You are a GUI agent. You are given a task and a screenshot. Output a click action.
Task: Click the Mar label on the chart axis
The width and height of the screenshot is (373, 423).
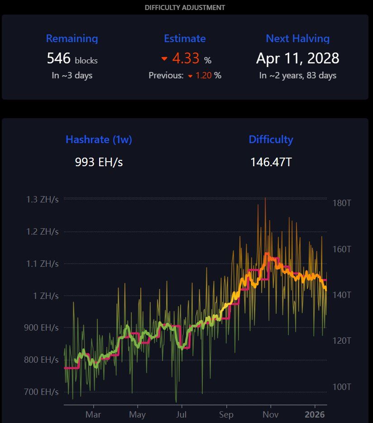(93, 414)
